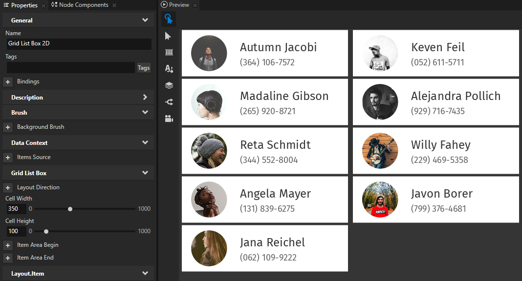Click the stacked layers tool icon
Viewport: 522px width, 281px height.
(169, 85)
